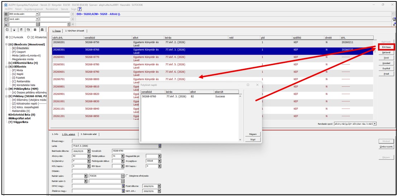Open the rend. szám dropdown

click(37, 19)
